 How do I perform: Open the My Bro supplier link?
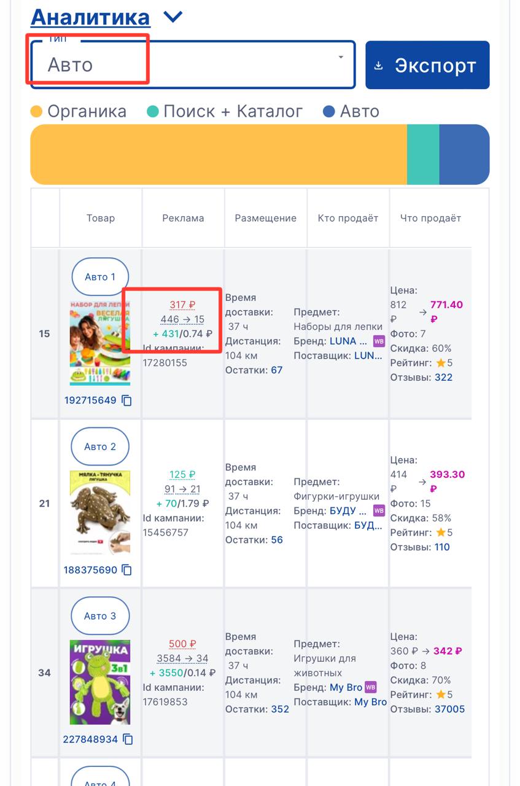(370, 702)
